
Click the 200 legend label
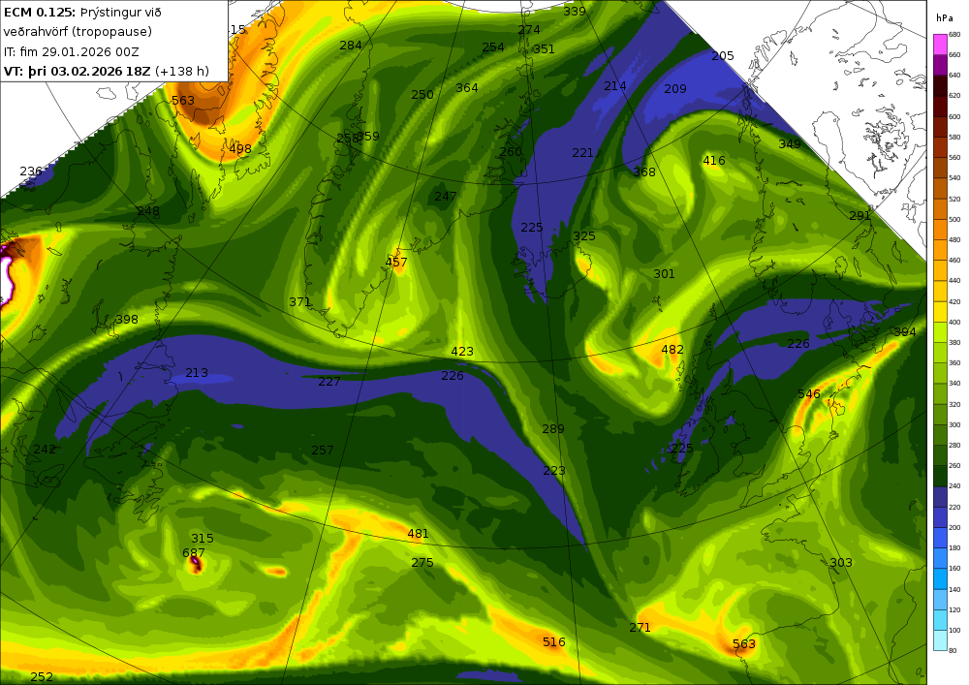(x=954, y=527)
